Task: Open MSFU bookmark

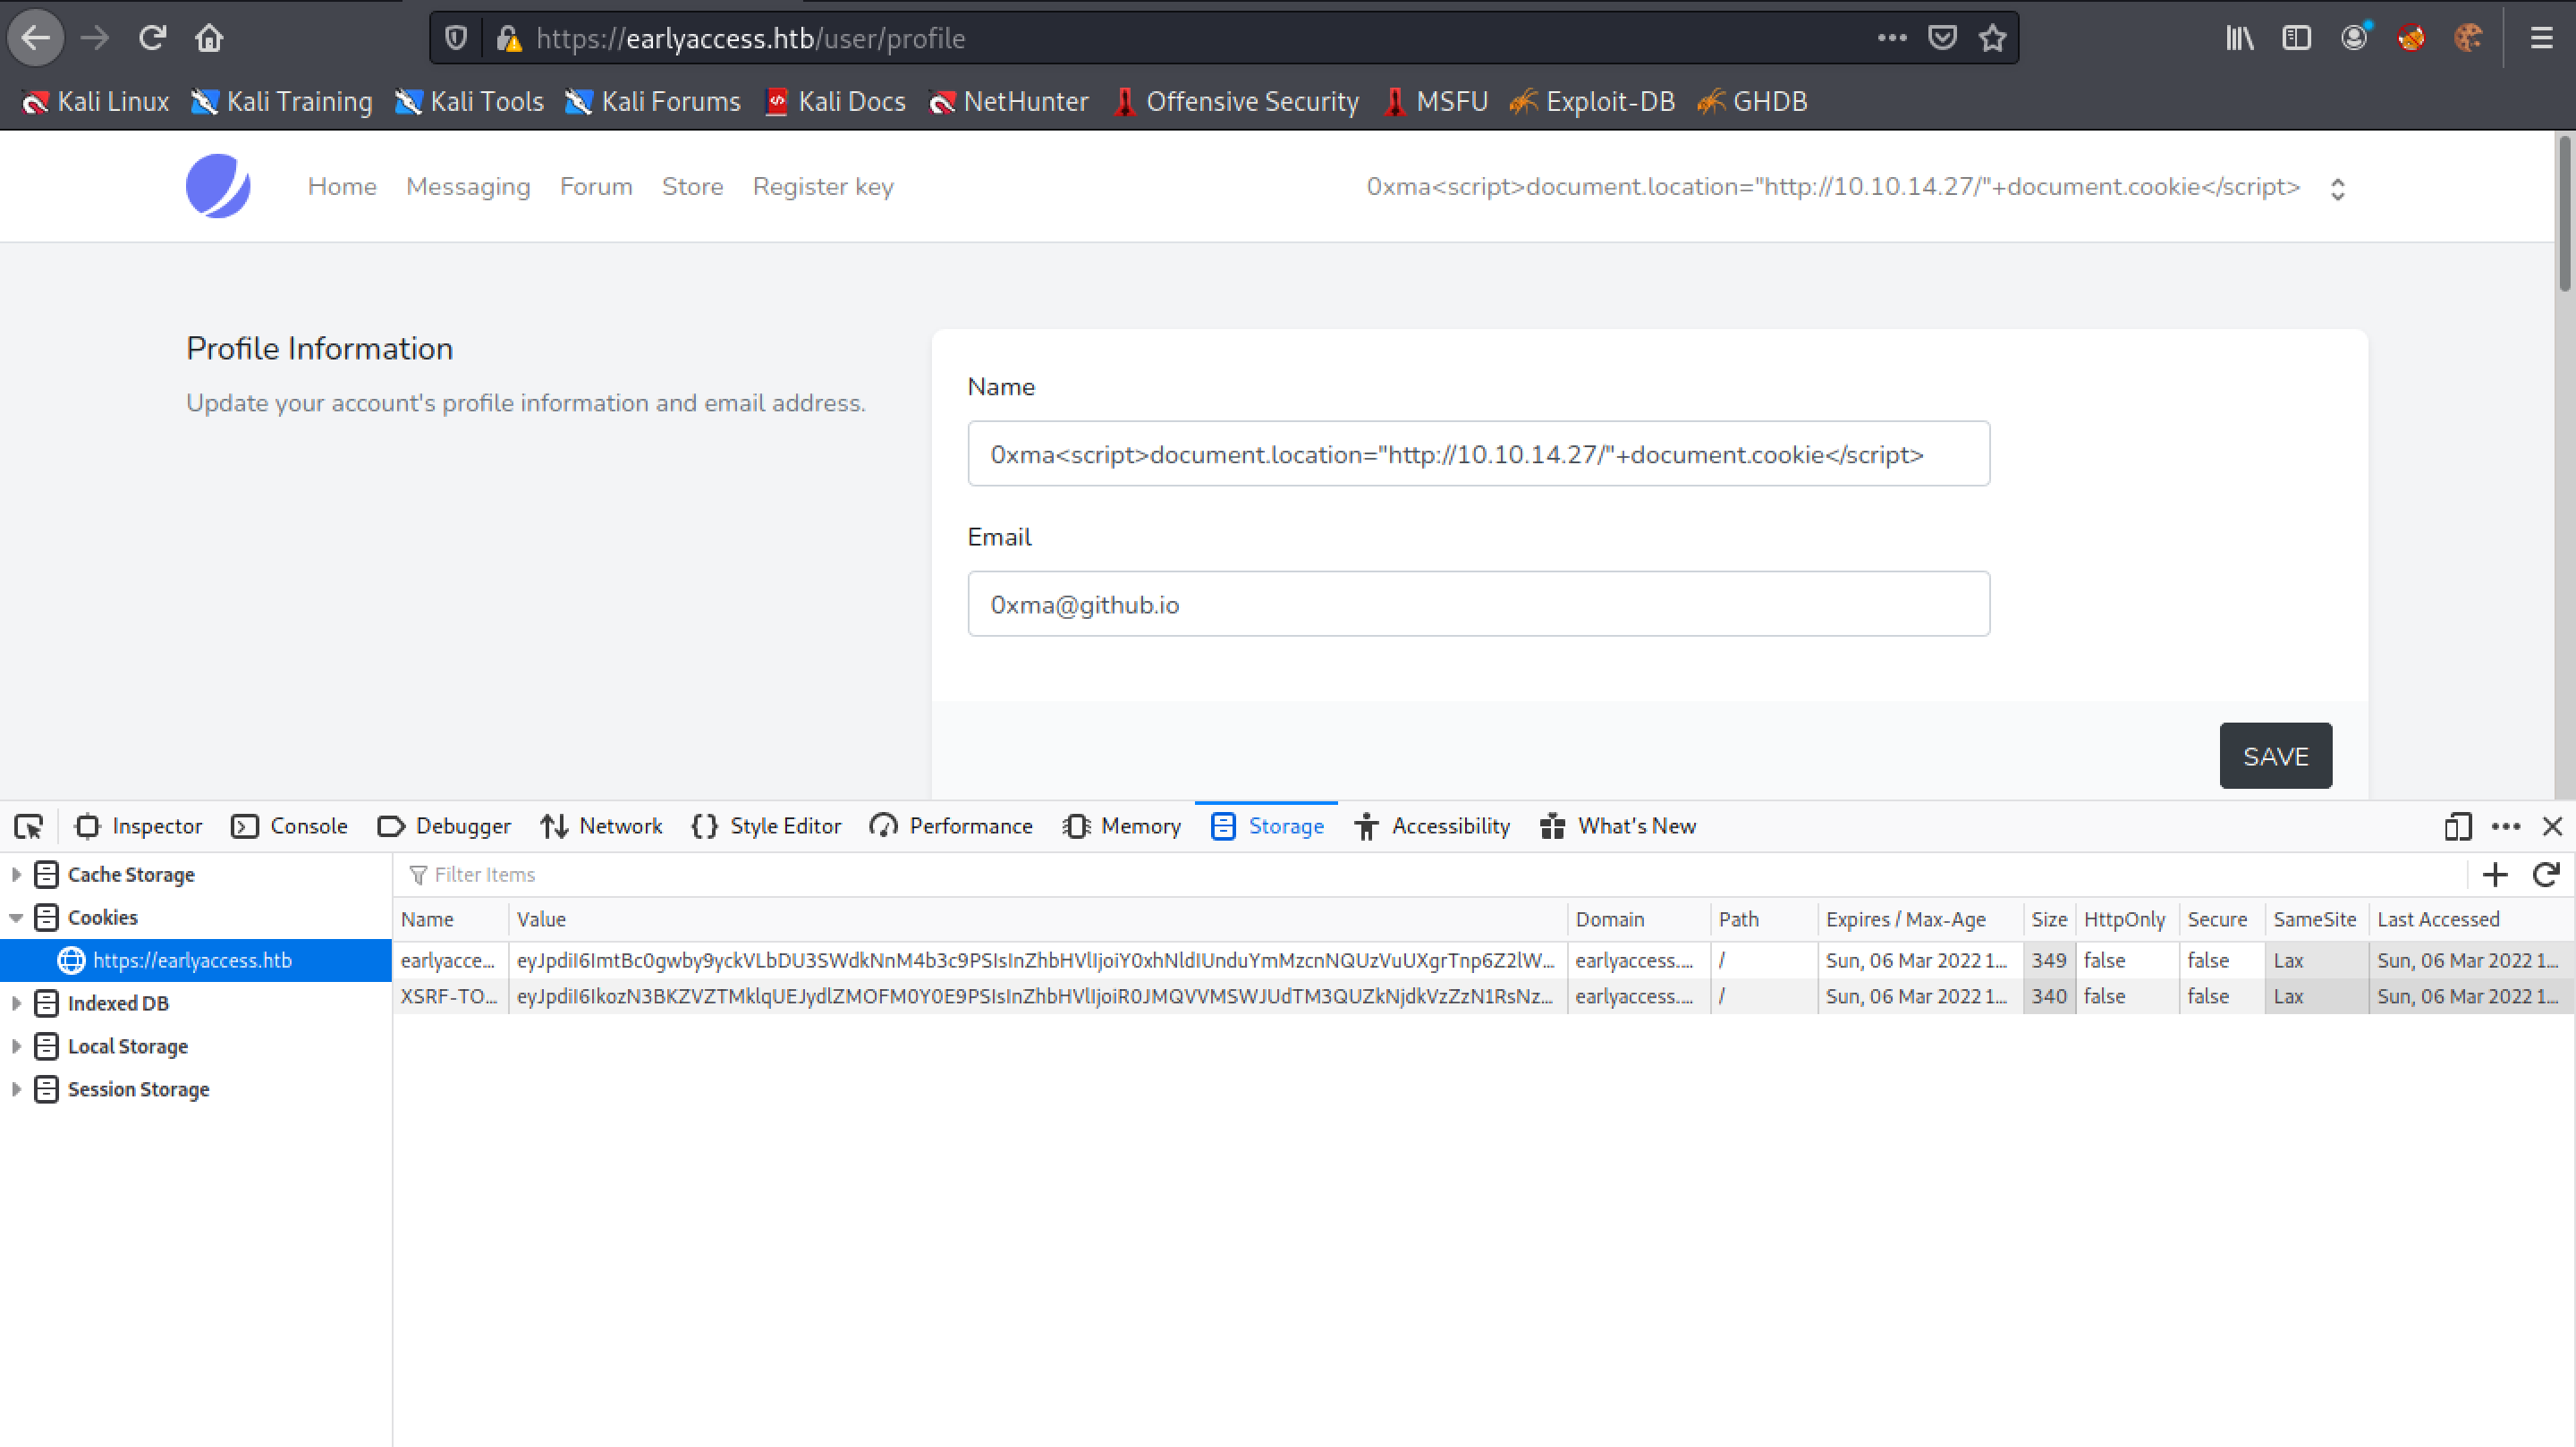Action: point(1436,102)
